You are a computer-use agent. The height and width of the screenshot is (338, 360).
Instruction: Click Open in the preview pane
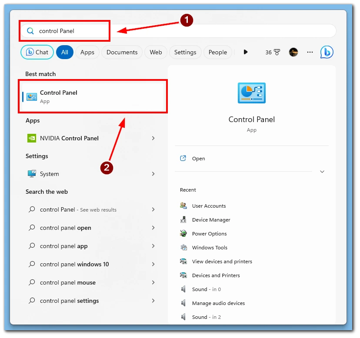coord(198,159)
